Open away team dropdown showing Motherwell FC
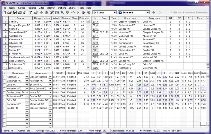Screen dimensions: 211x134 (x=50, y=104)
